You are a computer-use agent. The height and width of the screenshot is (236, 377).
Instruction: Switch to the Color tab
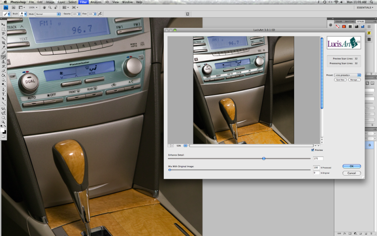(x=338, y=21)
